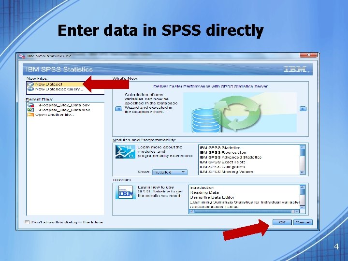Click modules list scroll down arrow
This screenshot has height=261, width=348.
tap(302, 172)
